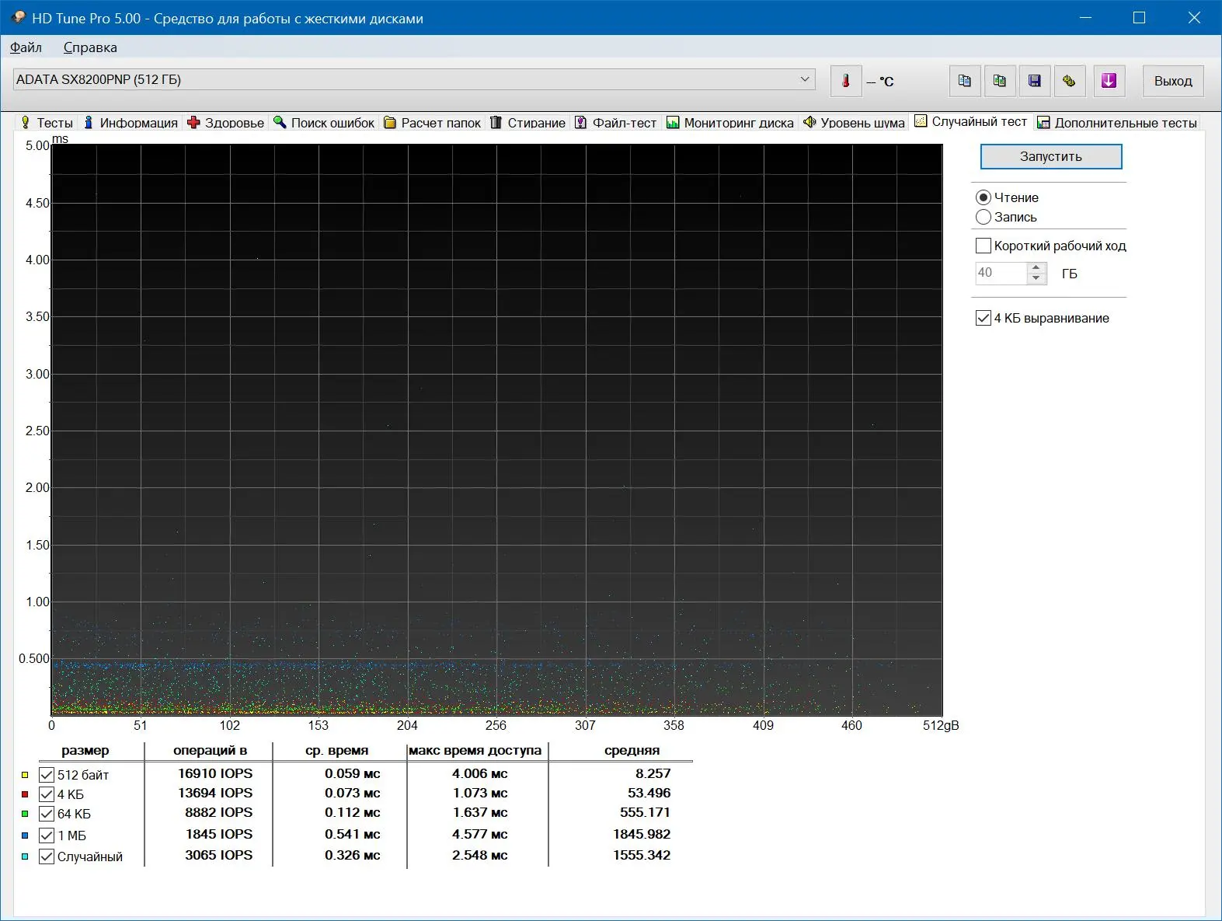1222x921 pixels.
Task: Uncheck the 4 КБ size checkbox
Action: click(x=47, y=794)
